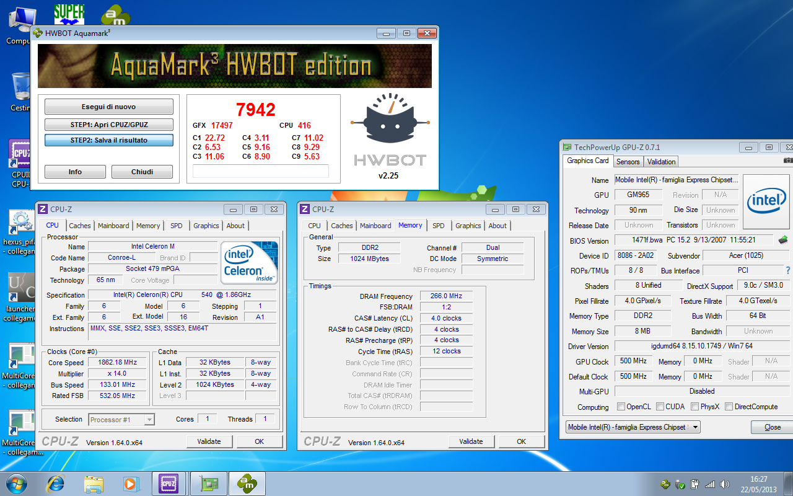Open the CPUID CPU-Z desktop shortcut
The image size is (793, 496).
[21, 162]
